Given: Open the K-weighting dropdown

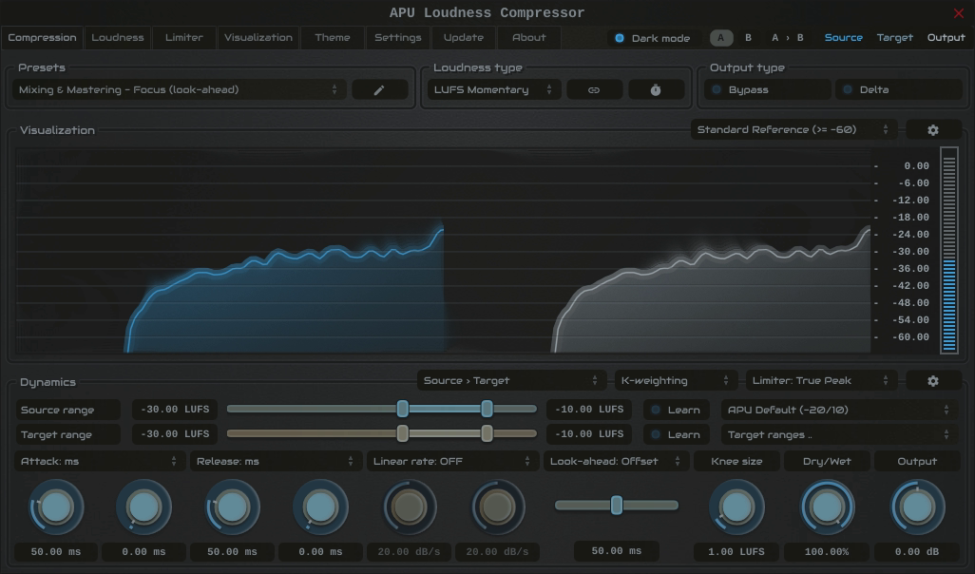Looking at the screenshot, I should pos(676,380).
